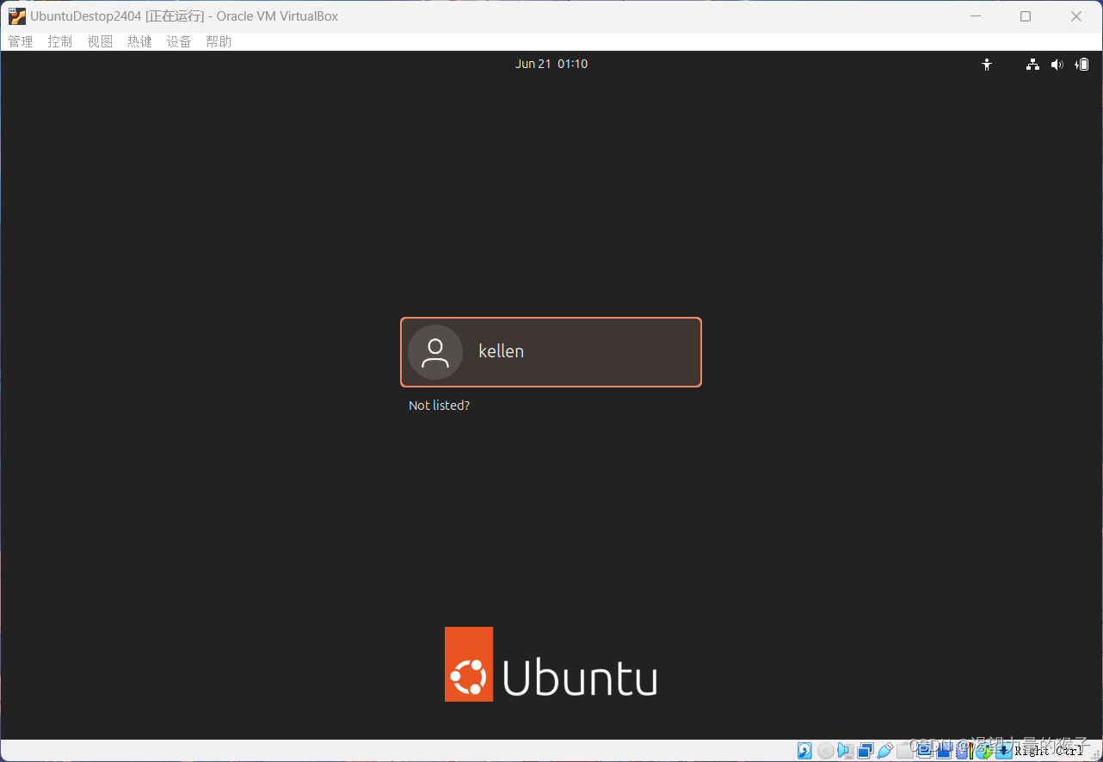
Task: Open the network status indicator
Action: (1032, 65)
